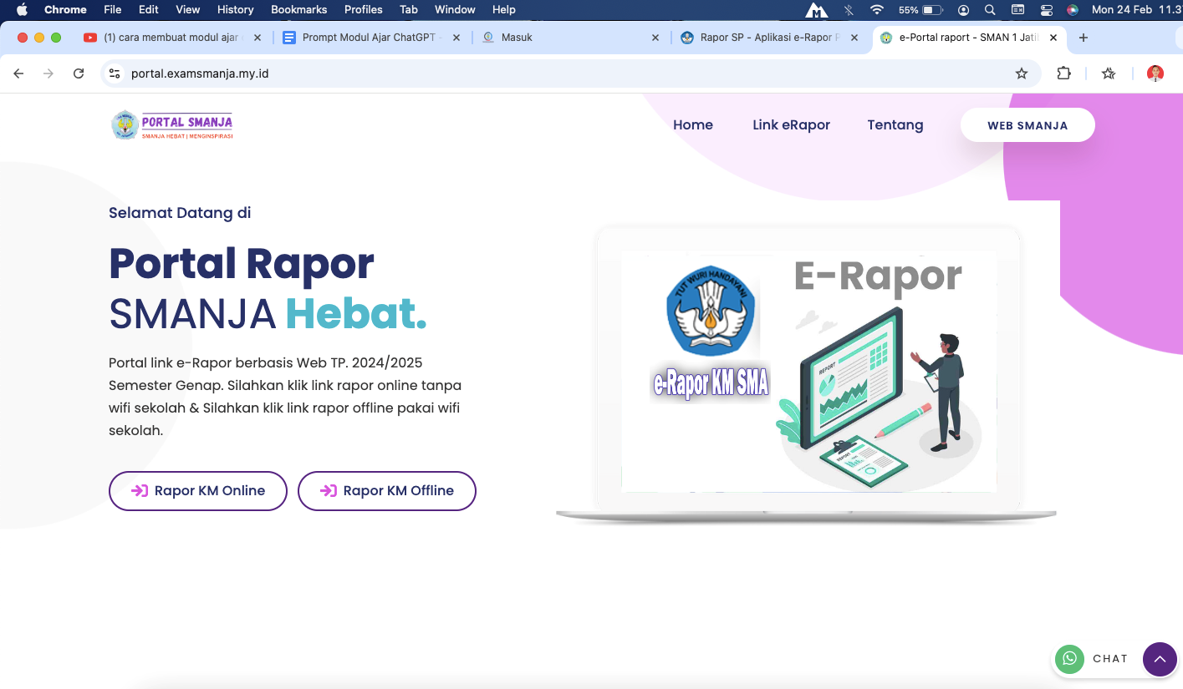Open the Chrome menu in menu bar
1183x689 pixels.
[65, 10]
